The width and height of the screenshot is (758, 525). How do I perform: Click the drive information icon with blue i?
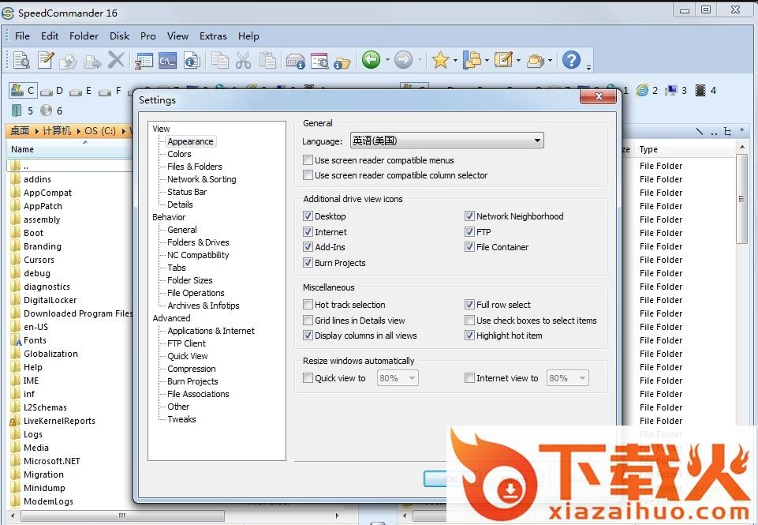pyautogui.click(x=295, y=61)
